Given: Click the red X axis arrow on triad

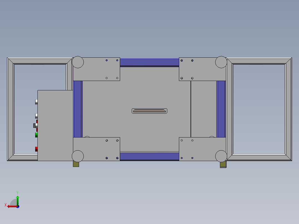Looking at the screenshot, I should 12,207.
